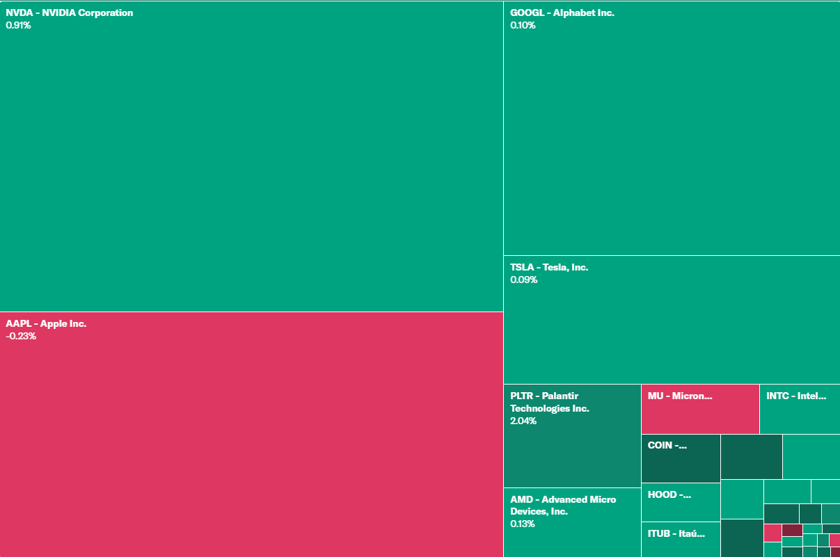The image size is (840, 557).
Task: Click the 0.91% change value on NVDA
Action: click(x=19, y=26)
